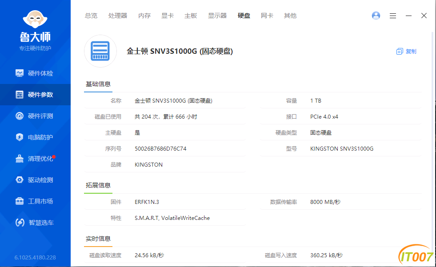Image resolution: width=436 pixels, height=267 pixels.
Task: Switch to the 处理器 tab
Action: pyautogui.click(x=118, y=16)
